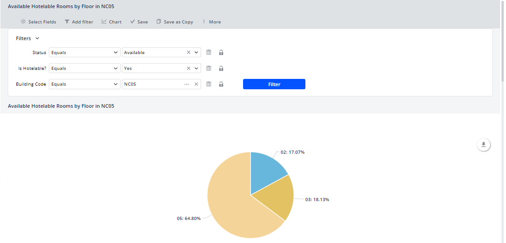Click the download chart icon
This screenshot has height=243, width=506.
coord(483,145)
